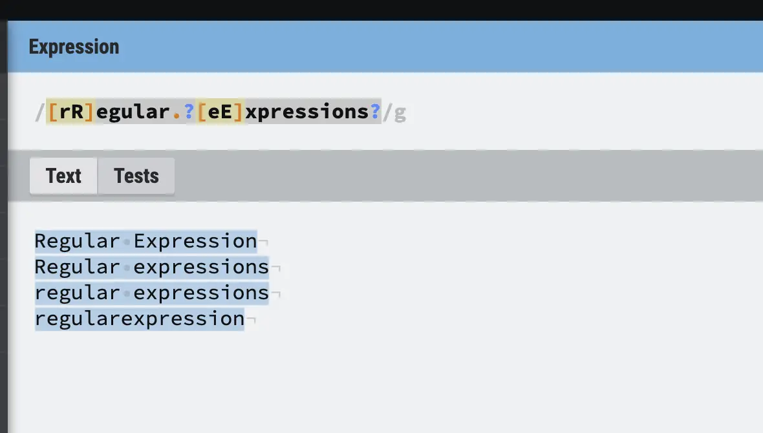Switch to the Tests tab
This screenshot has height=433, width=763.
[136, 176]
